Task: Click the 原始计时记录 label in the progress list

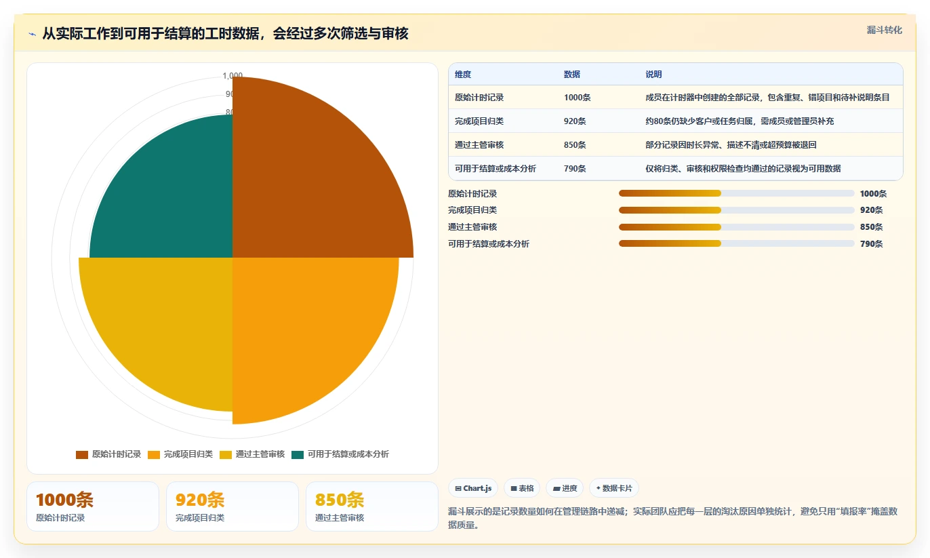Action: point(472,194)
